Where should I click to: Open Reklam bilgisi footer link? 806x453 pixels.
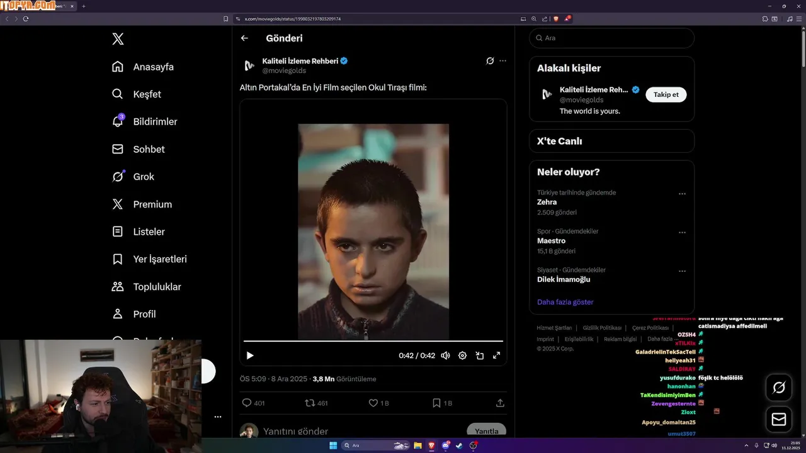tap(620, 339)
